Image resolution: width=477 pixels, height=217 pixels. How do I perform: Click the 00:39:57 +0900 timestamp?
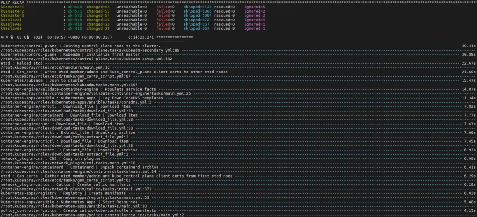pos(64,37)
